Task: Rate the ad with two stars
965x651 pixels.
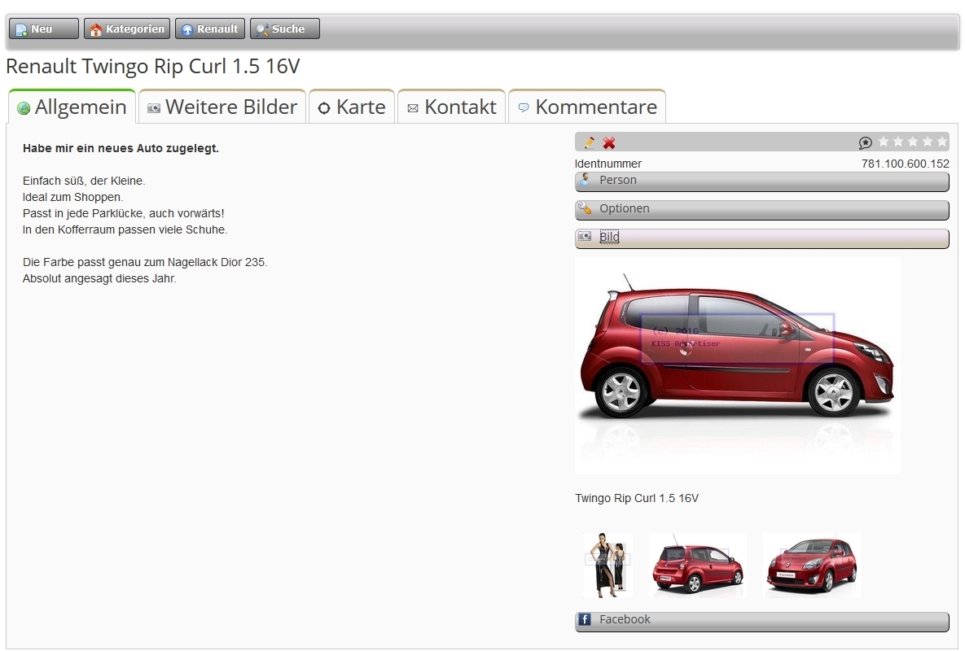Action: [898, 142]
